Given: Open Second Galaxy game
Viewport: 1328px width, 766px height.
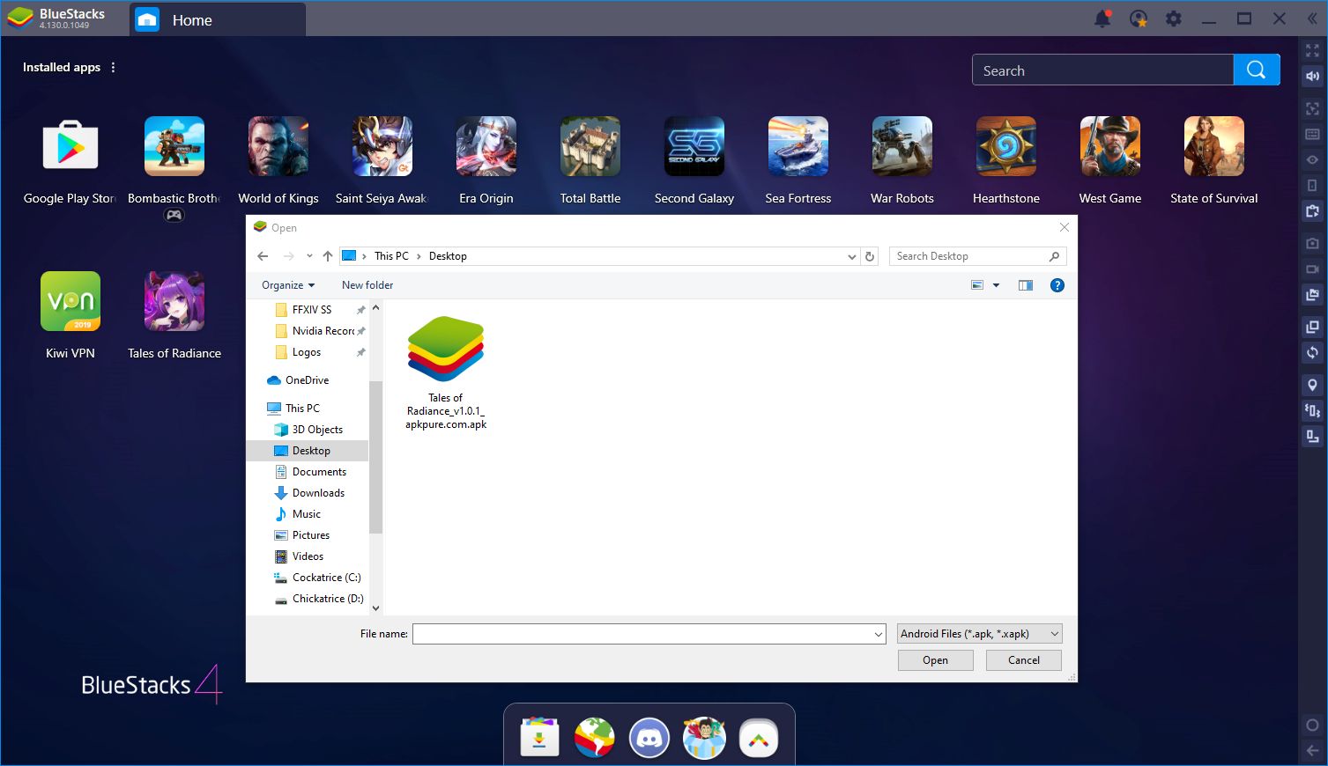Looking at the screenshot, I should (x=694, y=146).
